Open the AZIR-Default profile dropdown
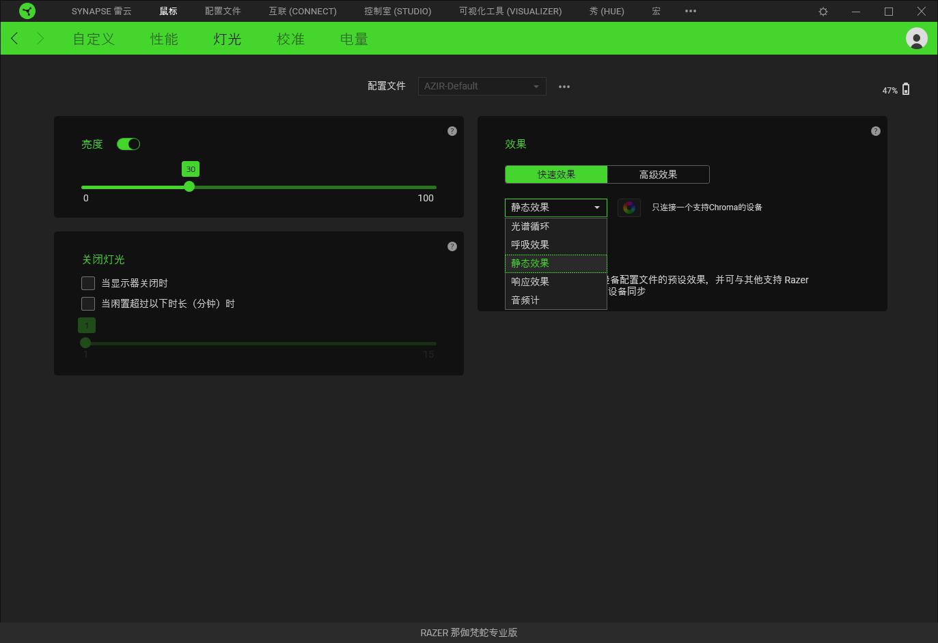 (x=482, y=87)
